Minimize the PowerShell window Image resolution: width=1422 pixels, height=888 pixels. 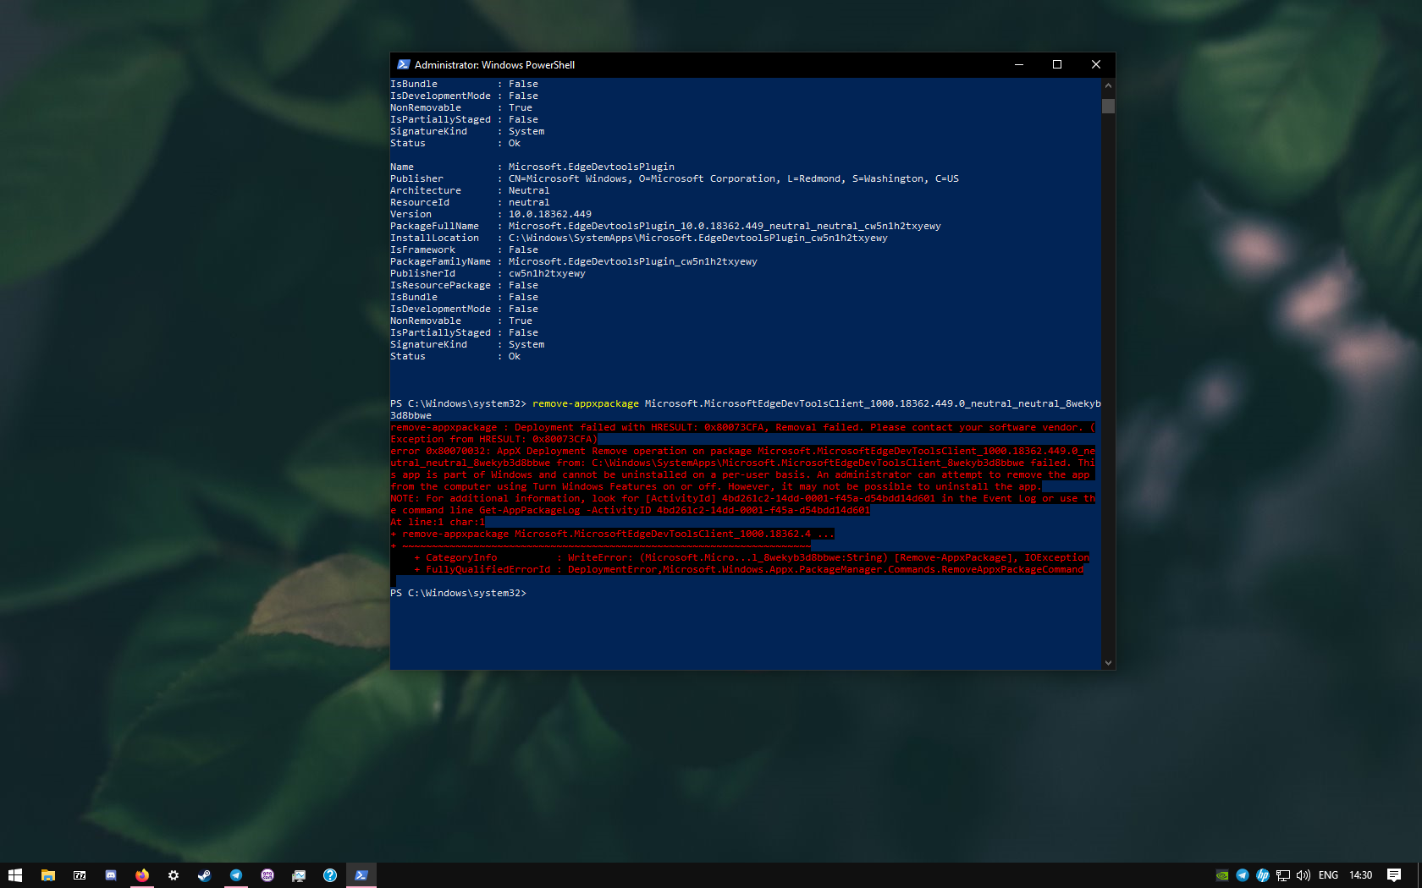coord(1019,65)
